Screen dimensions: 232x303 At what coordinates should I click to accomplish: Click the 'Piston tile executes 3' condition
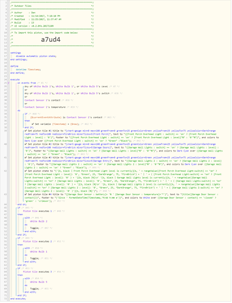pyautogui.click(x=37, y=272)
